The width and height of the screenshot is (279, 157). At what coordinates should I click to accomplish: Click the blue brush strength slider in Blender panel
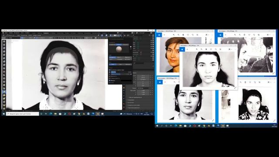click(121, 72)
